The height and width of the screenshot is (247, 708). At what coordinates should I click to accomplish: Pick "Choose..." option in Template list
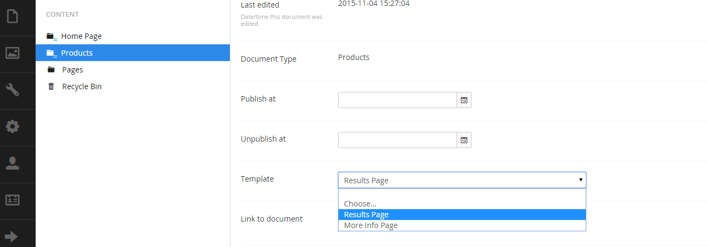coord(360,204)
